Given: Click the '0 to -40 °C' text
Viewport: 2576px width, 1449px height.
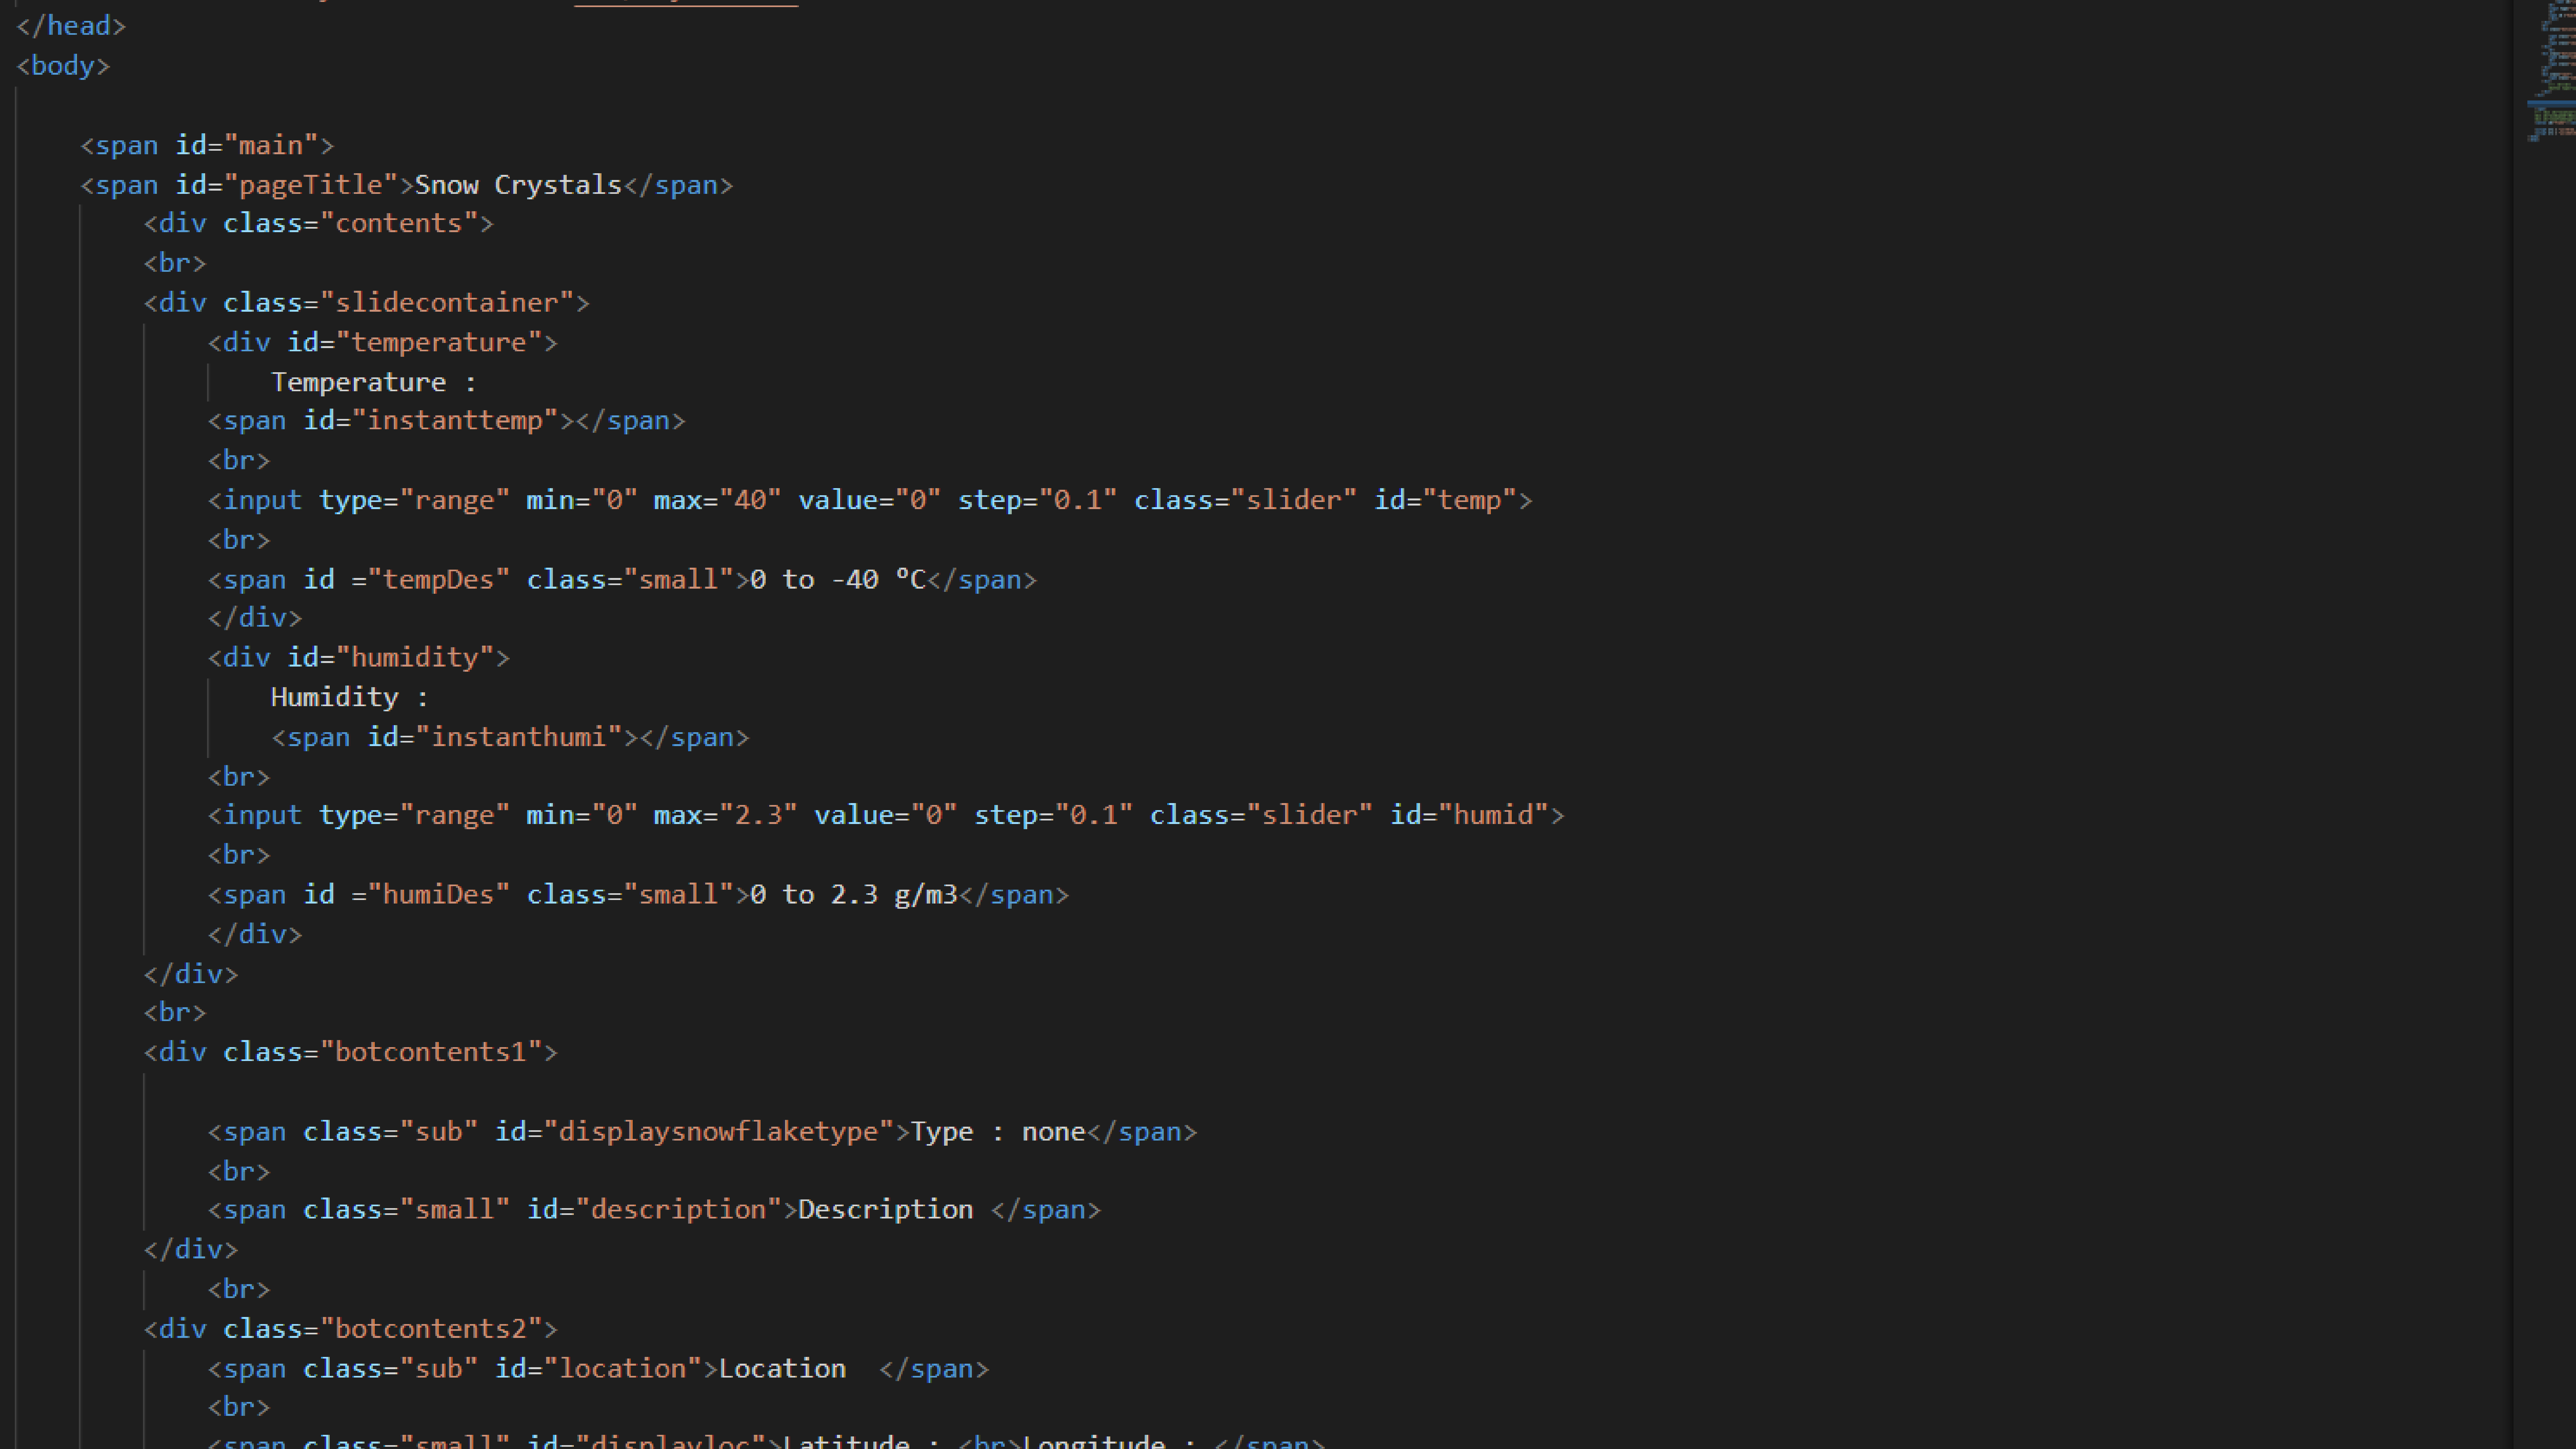Looking at the screenshot, I should [x=838, y=580].
